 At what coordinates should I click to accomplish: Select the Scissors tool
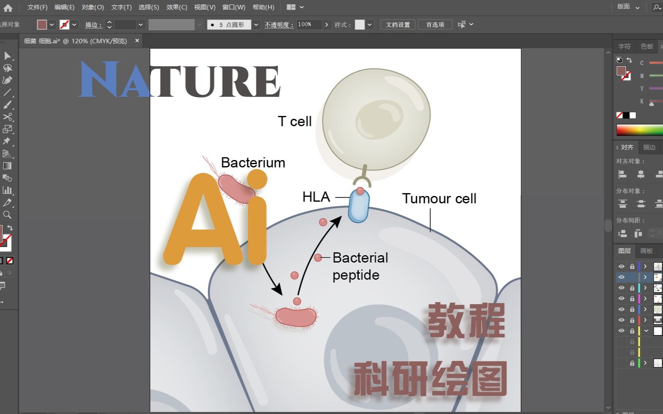pos(7,117)
